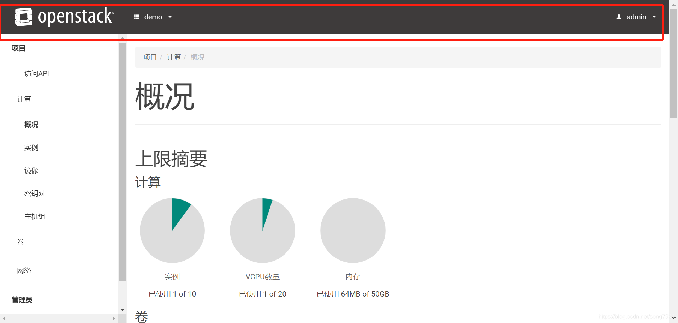Click the sidebar scroll up arrow
The width and height of the screenshot is (678, 323).
point(122,38)
